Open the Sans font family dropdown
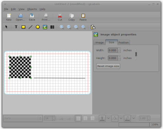The width and height of the screenshot is (163, 129). click(23, 118)
